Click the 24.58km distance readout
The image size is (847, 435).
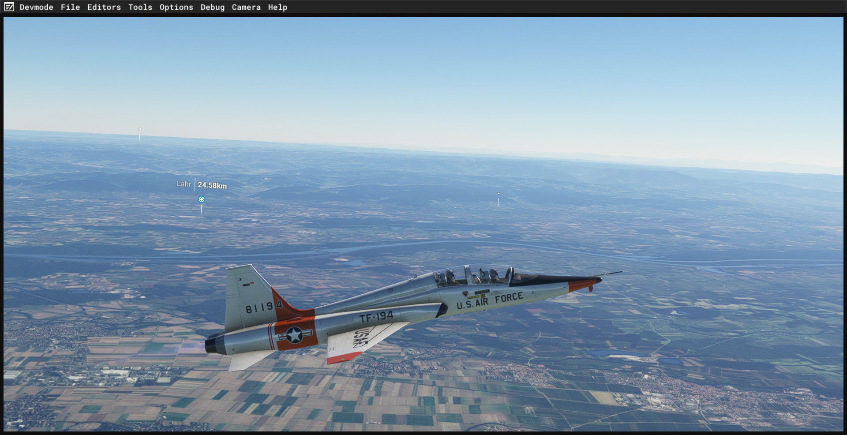point(212,185)
